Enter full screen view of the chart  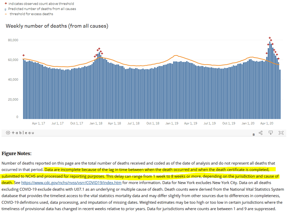[281, 133]
